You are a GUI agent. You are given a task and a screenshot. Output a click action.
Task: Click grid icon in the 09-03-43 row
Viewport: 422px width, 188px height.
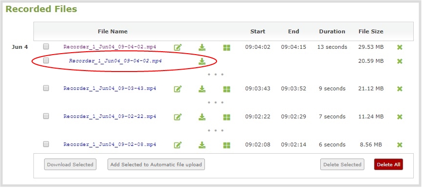pos(227,89)
